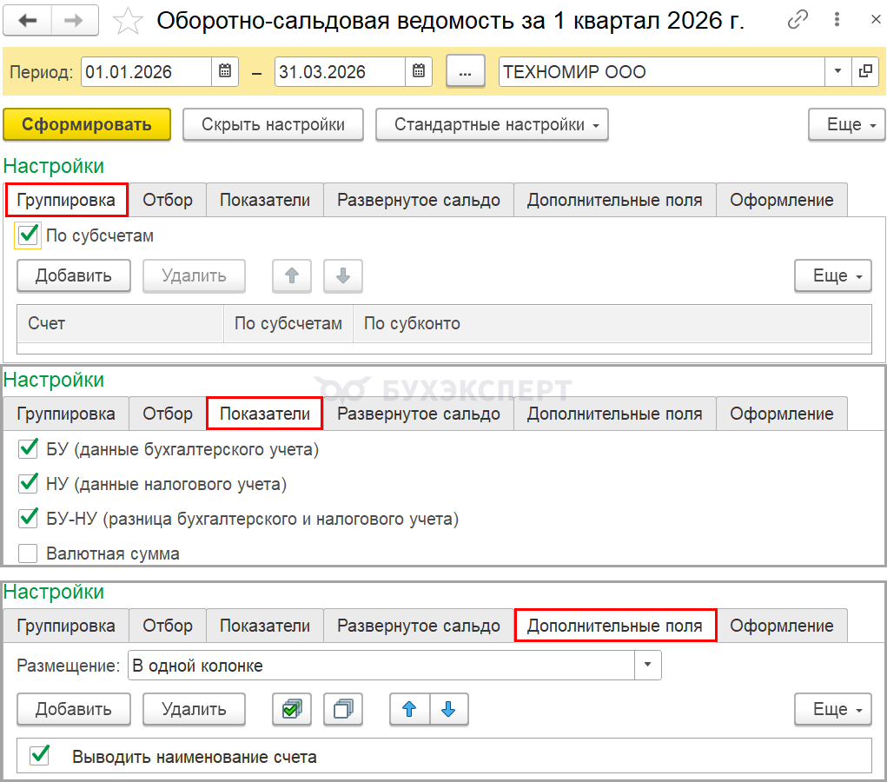This screenshot has height=782, width=887.
Task: Open period selection with the ellipsis button
Action: tap(466, 72)
